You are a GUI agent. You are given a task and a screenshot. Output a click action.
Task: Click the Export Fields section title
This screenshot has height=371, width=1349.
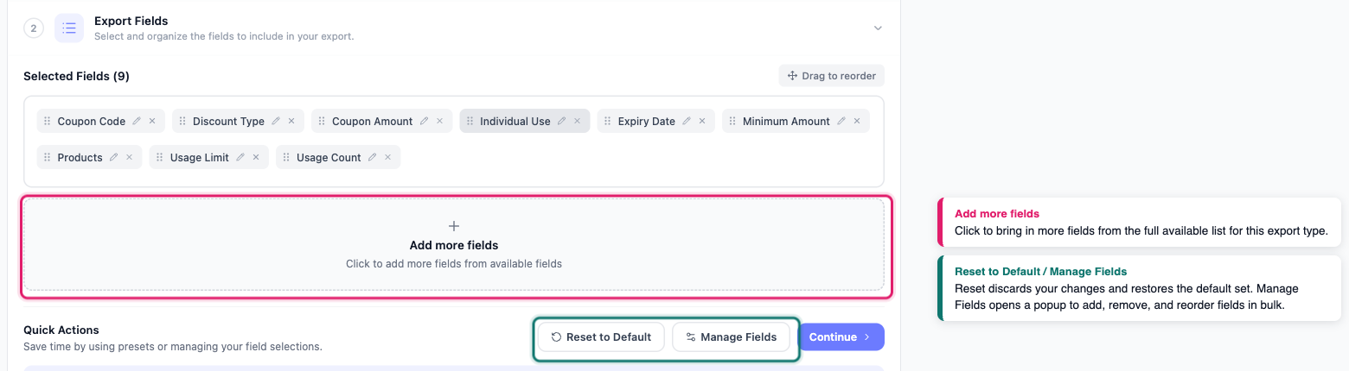(131, 21)
